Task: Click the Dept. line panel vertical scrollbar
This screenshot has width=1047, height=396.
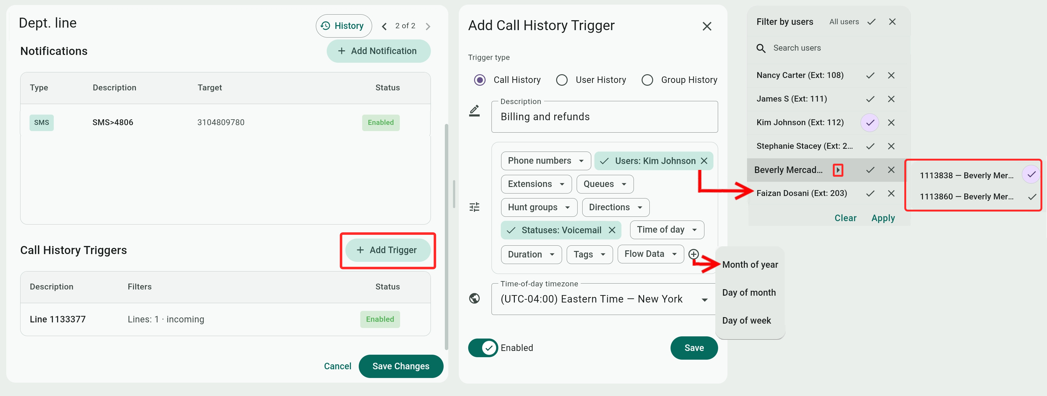Action: [x=446, y=237]
